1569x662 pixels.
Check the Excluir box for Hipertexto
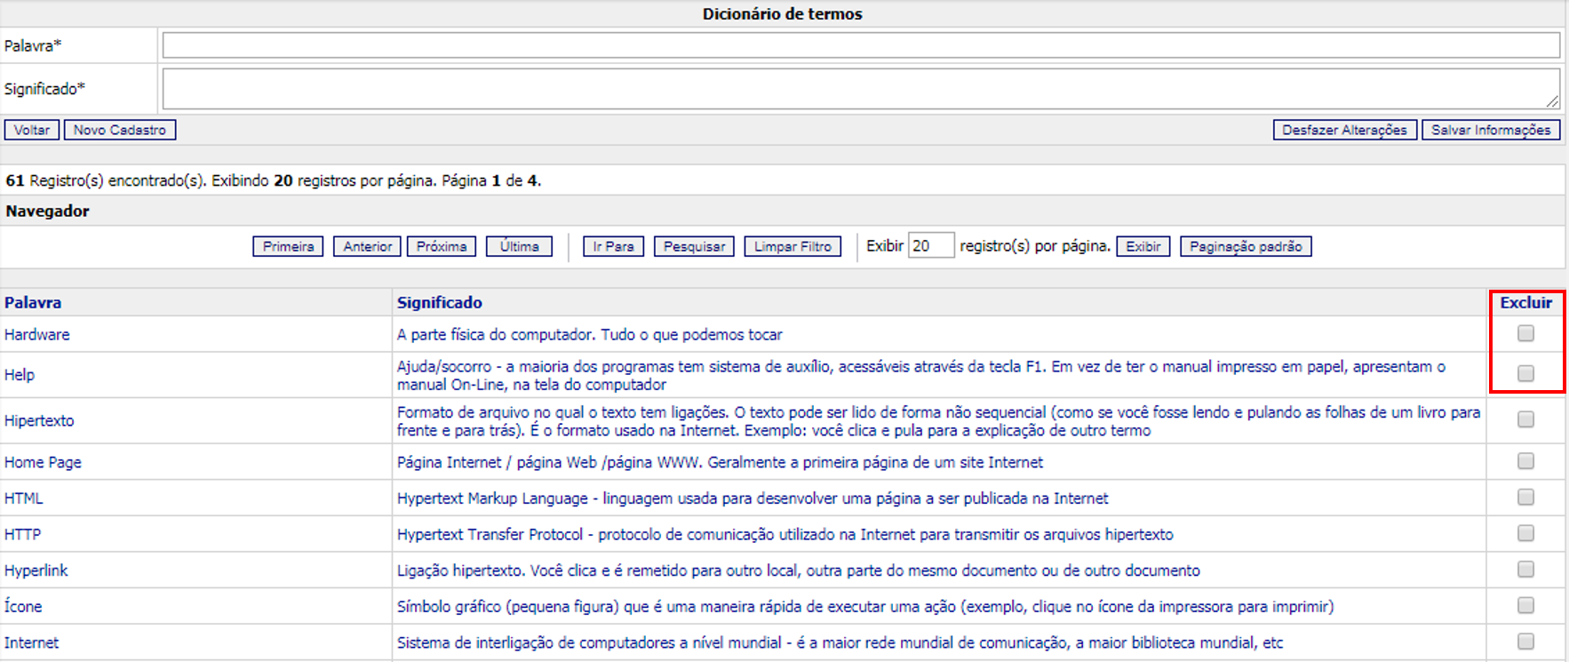pyautogui.click(x=1525, y=419)
